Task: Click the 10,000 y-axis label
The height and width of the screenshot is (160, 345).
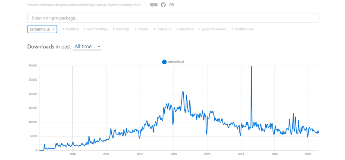Action: coord(33,122)
